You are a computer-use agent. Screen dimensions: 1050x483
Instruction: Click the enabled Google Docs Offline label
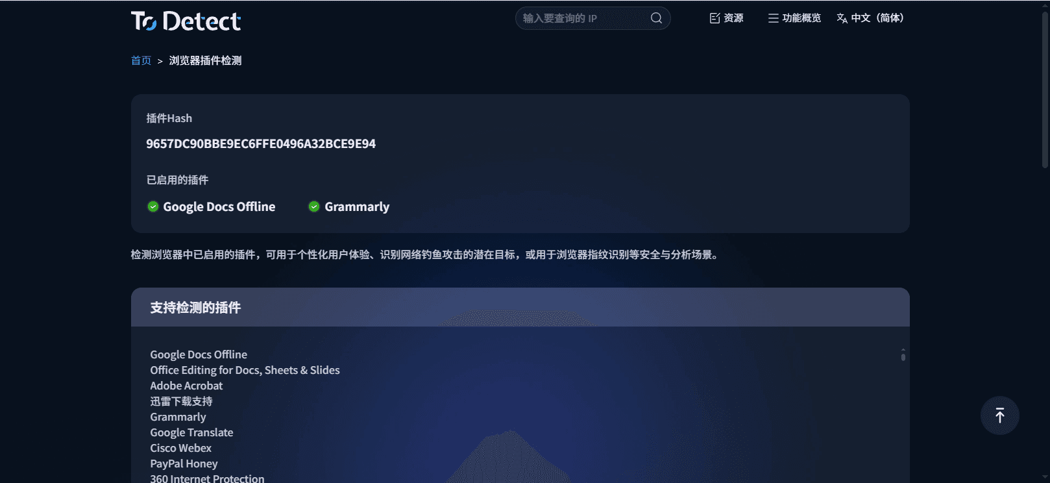(x=219, y=206)
